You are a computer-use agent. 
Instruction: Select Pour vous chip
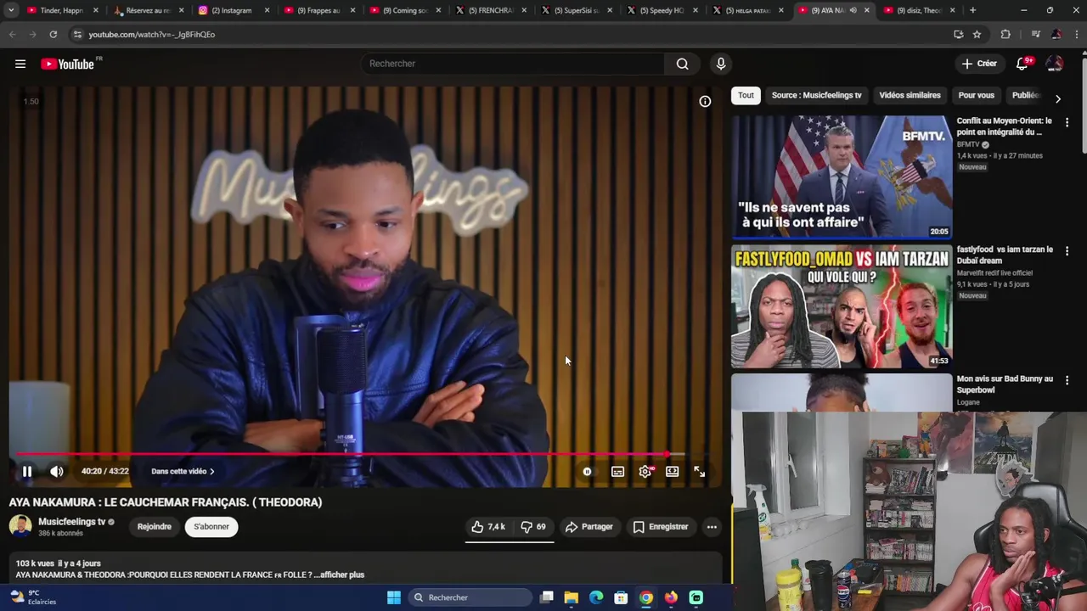coord(976,95)
